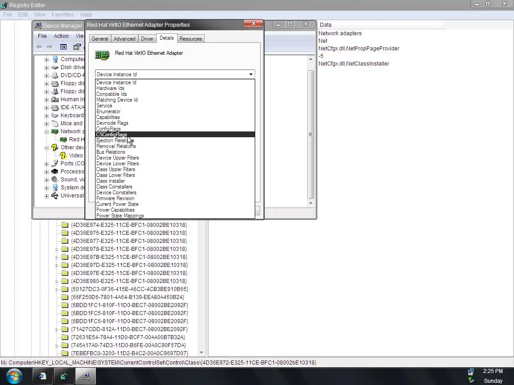
Task: Open Registry Editor's Edit menu
Action: coord(23,15)
